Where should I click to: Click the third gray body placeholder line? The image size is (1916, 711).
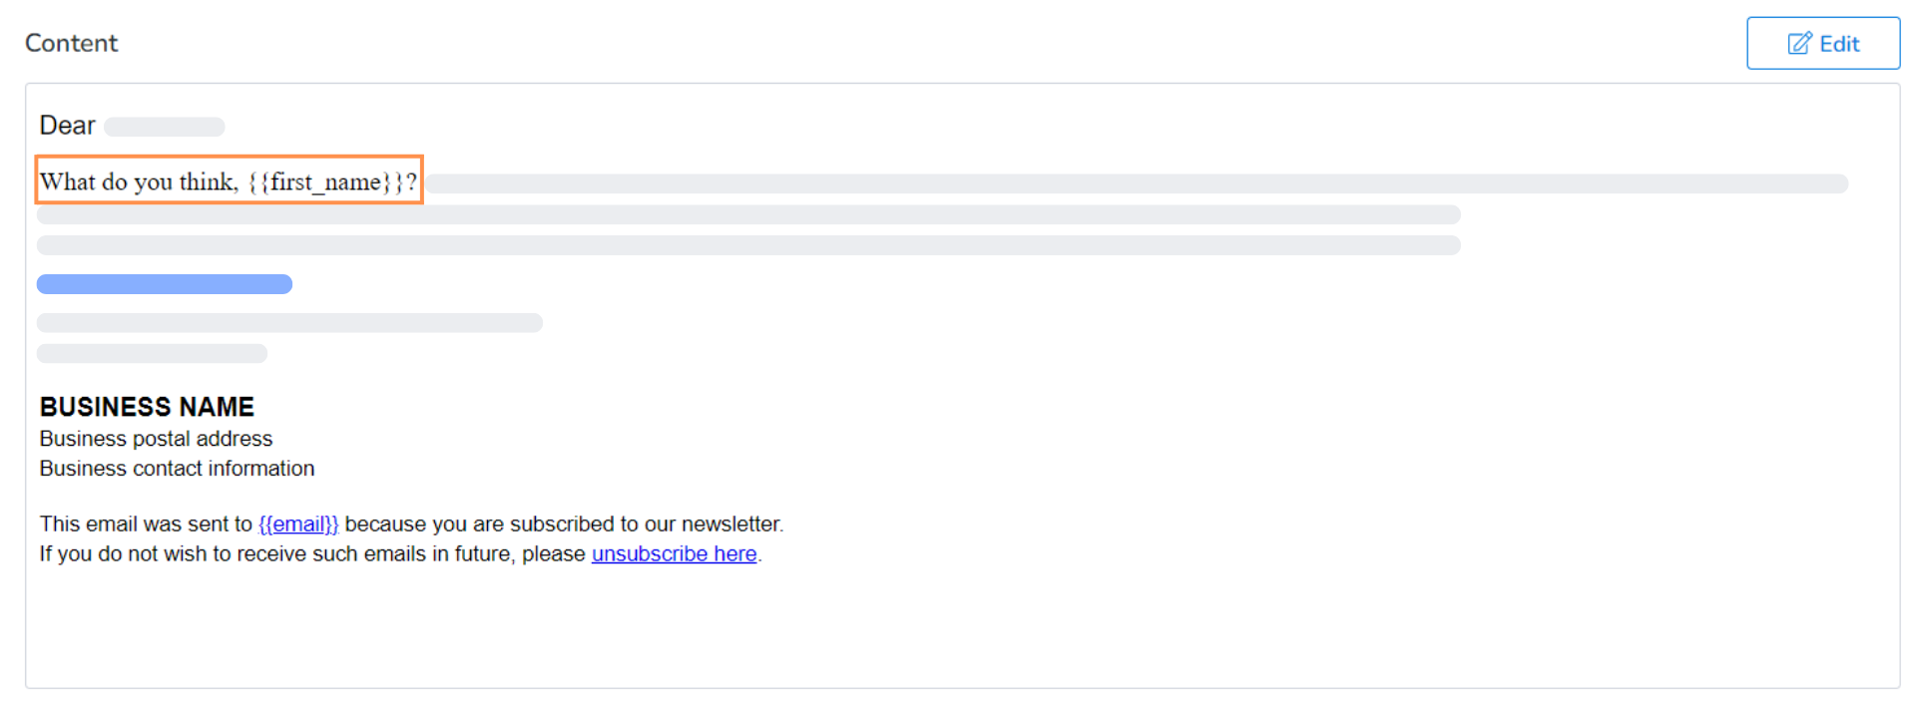(x=748, y=245)
